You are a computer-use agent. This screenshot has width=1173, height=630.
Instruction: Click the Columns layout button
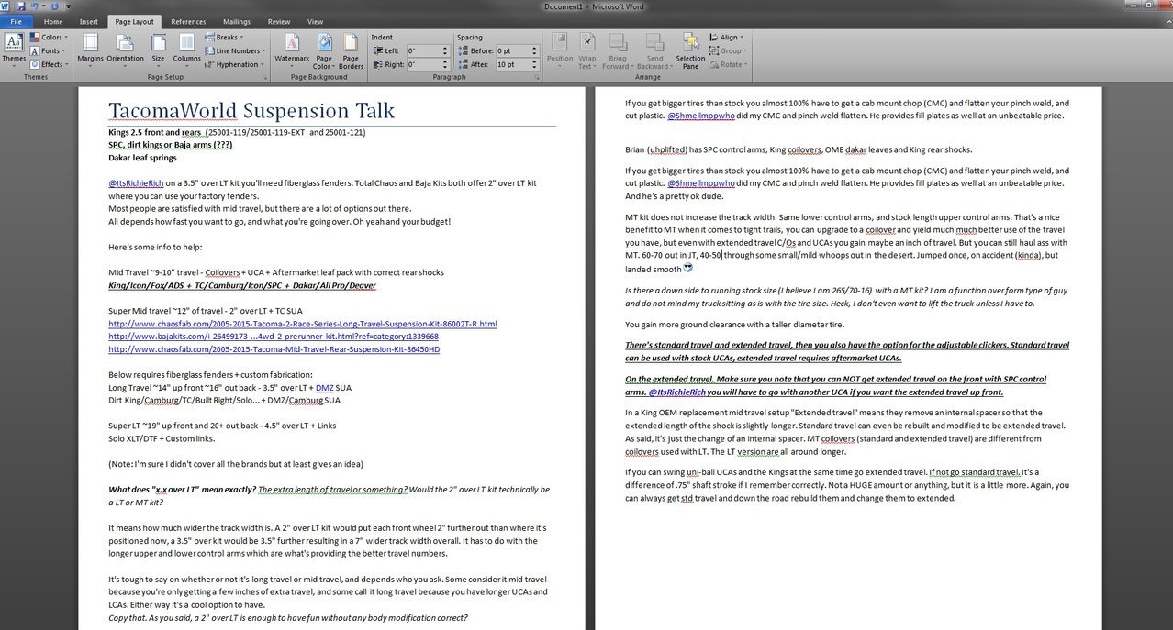[x=186, y=50]
